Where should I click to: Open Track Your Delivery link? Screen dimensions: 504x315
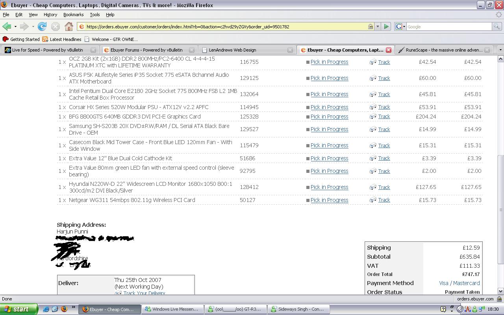(x=144, y=293)
